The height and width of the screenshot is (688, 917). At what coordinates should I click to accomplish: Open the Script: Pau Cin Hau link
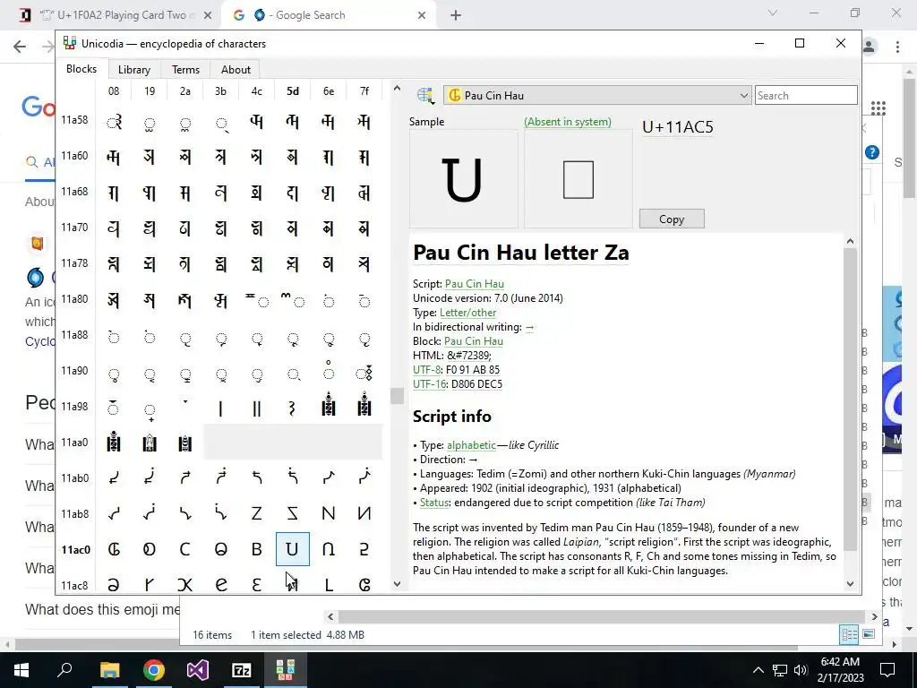475,284
